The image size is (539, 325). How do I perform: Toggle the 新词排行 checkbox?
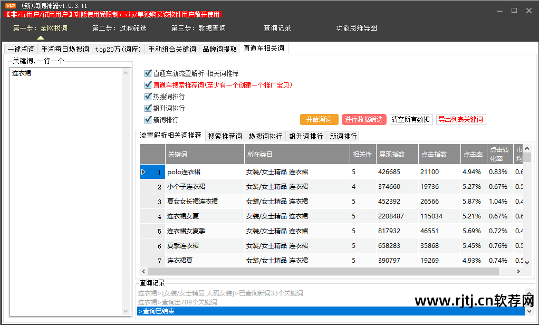tap(148, 119)
